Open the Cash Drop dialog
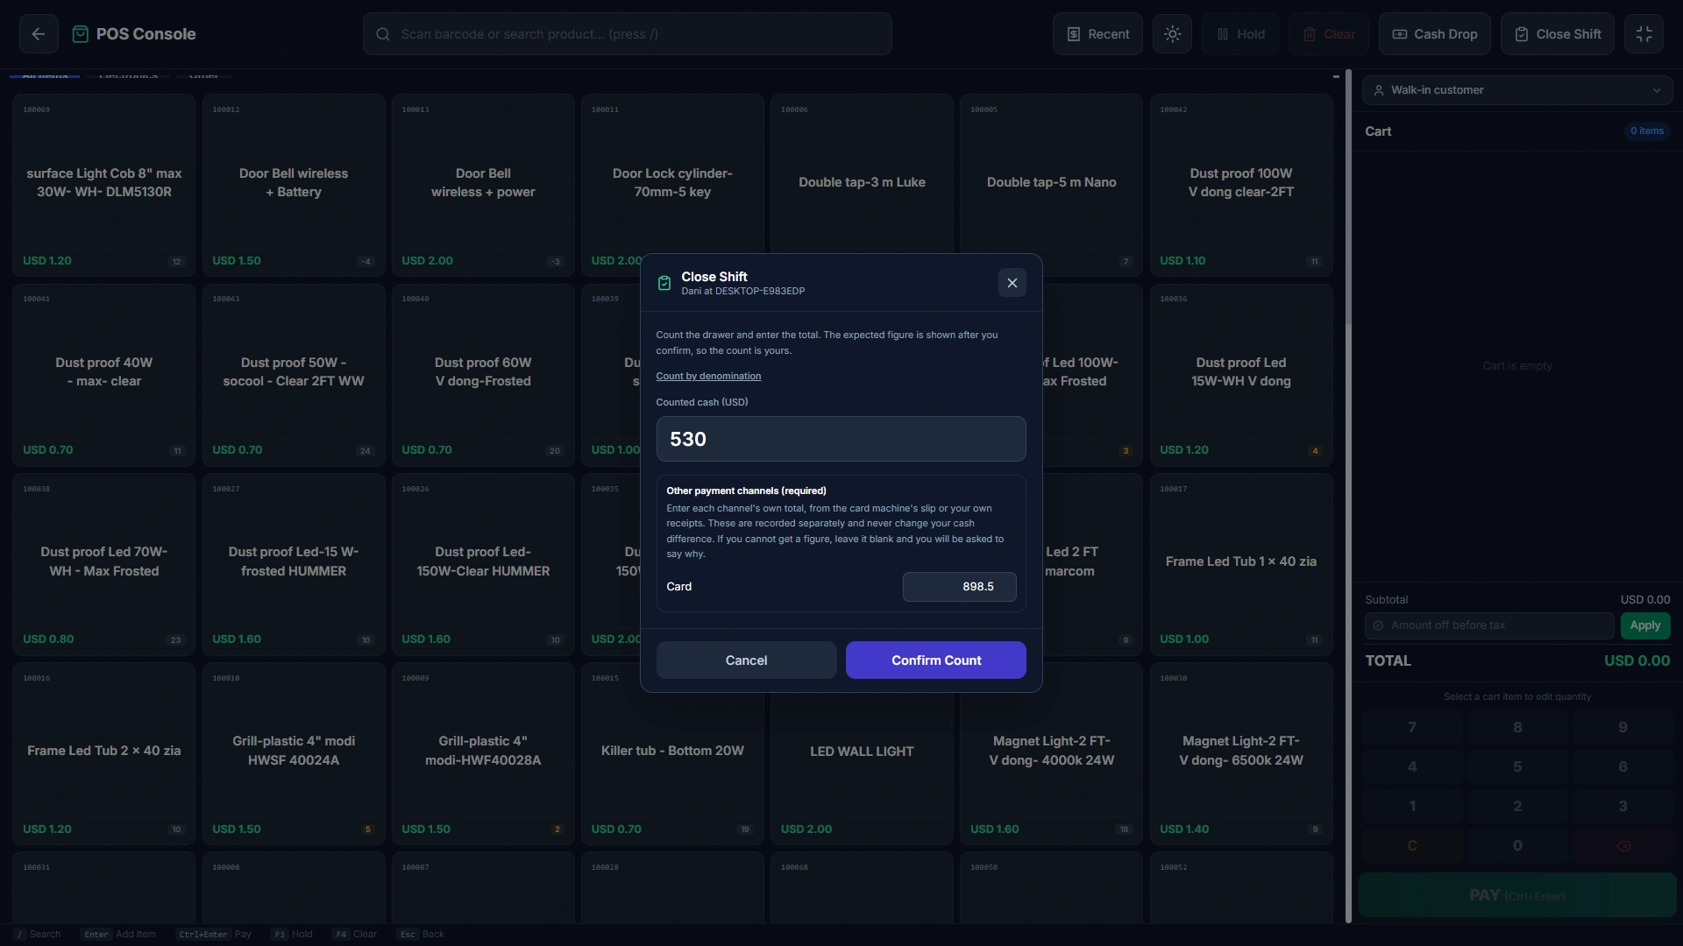1683x946 pixels. pyautogui.click(x=1435, y=34)
